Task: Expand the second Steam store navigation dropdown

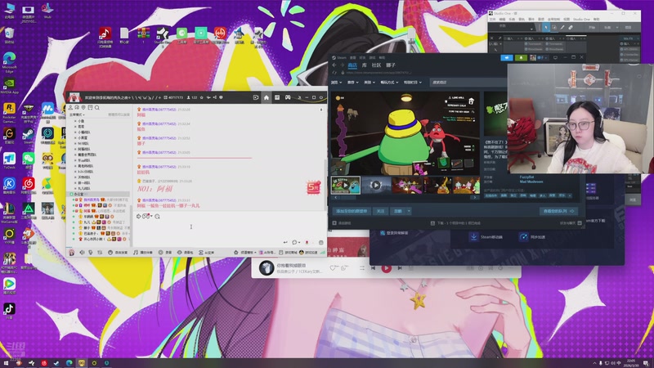Action: [353, 83]
